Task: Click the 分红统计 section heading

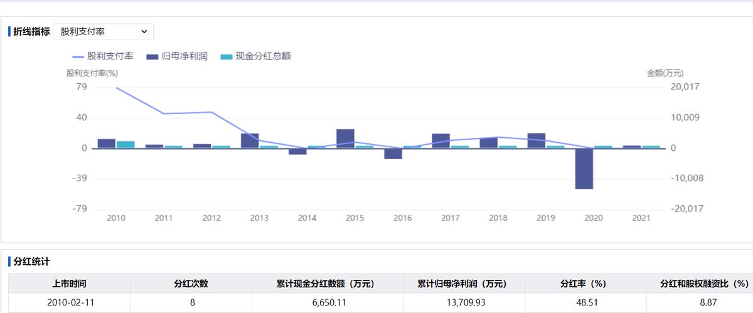Action: pyautogui.click(x=31, y=260)
